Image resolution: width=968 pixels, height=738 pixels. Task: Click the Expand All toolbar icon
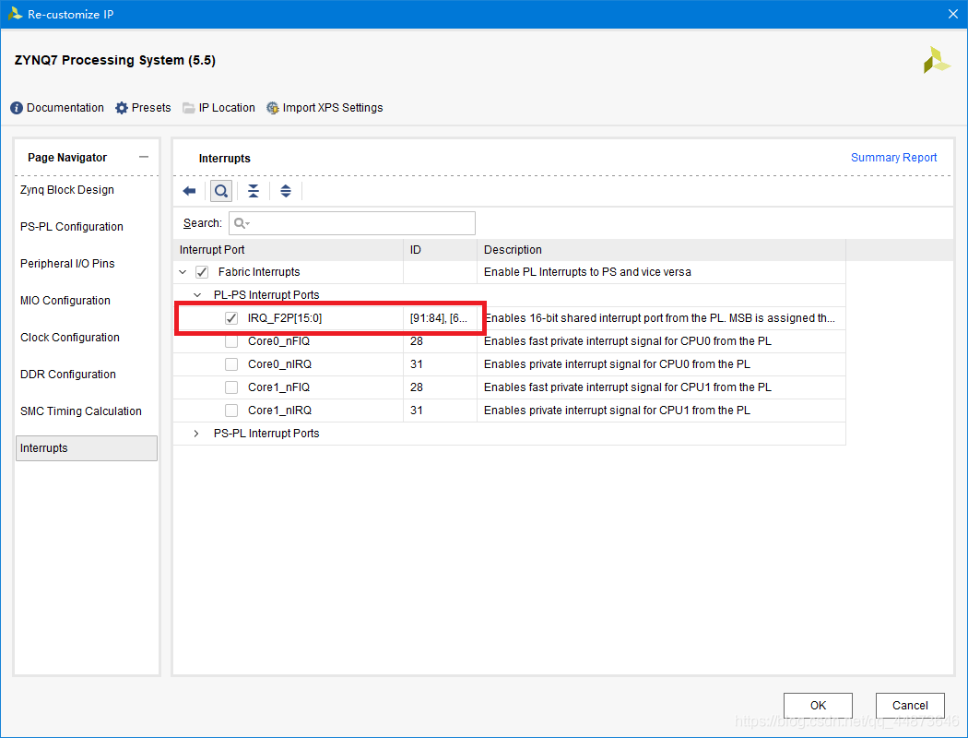click(285, 192)
